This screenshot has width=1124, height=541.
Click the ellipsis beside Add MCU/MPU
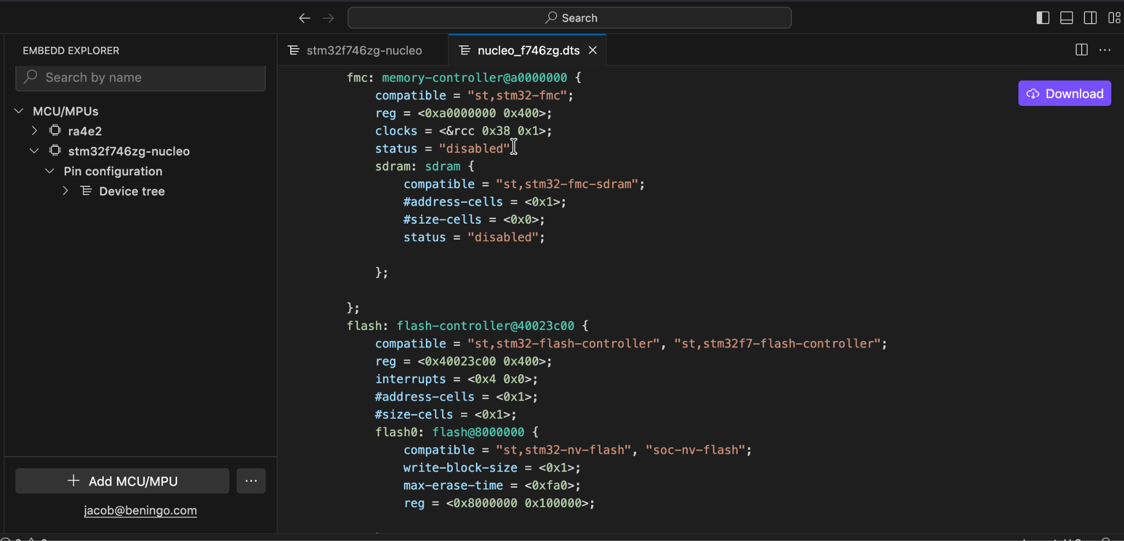click(250, 481)
